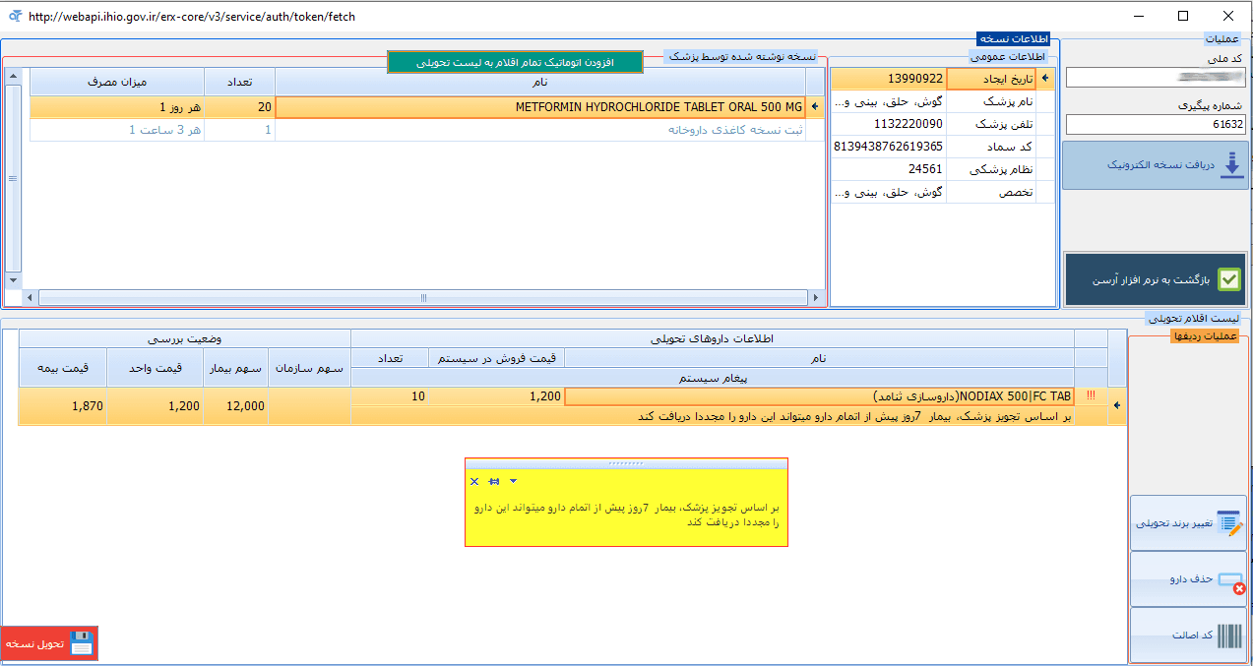
Task: Open the yellow popup's dropdown arrow menu
Action: click(x=513, y=481)
